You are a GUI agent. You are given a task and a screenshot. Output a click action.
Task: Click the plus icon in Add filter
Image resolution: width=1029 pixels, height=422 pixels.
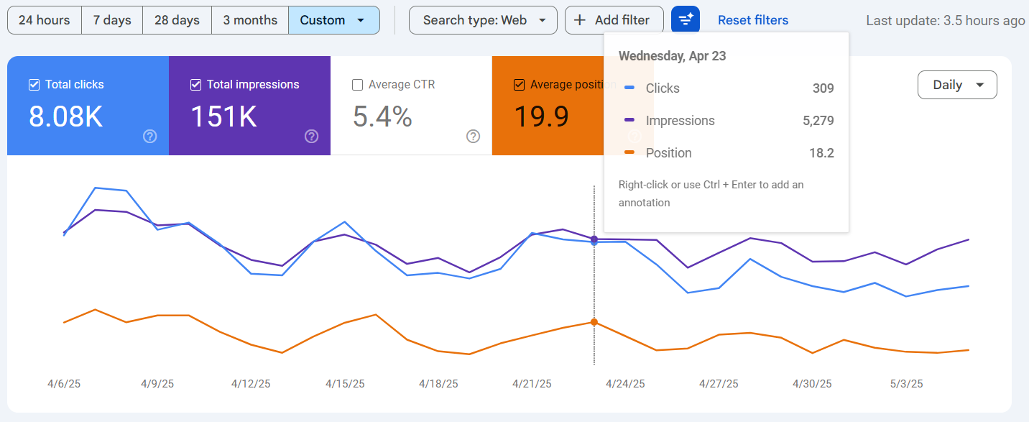(x=580, y=20)
